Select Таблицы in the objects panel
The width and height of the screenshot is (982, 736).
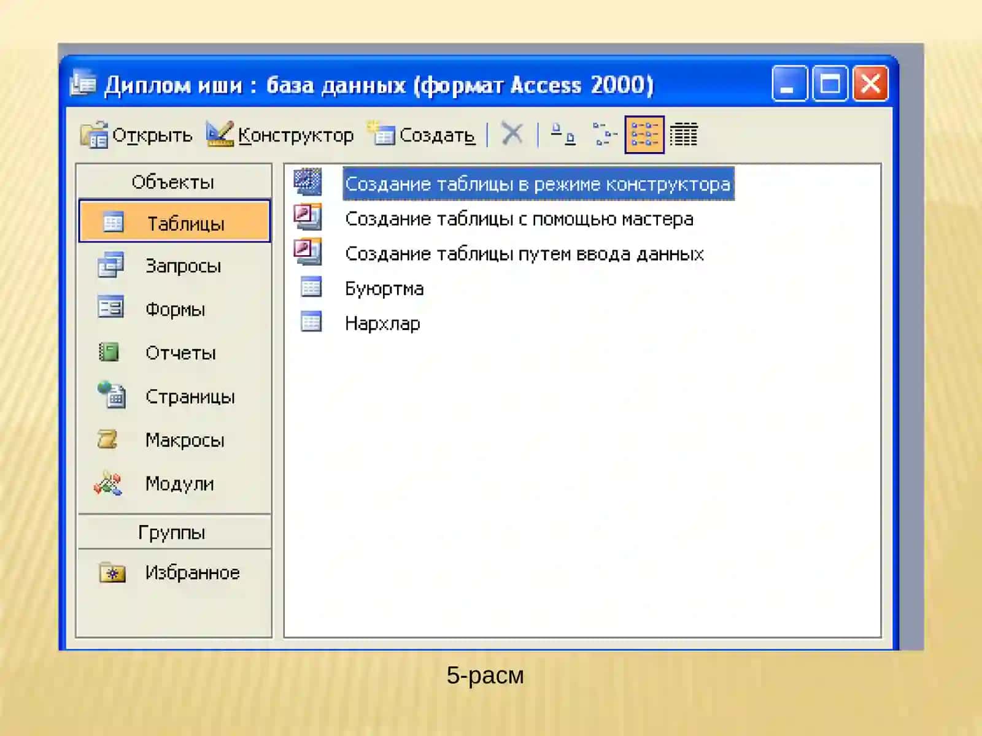click(175, 221)
